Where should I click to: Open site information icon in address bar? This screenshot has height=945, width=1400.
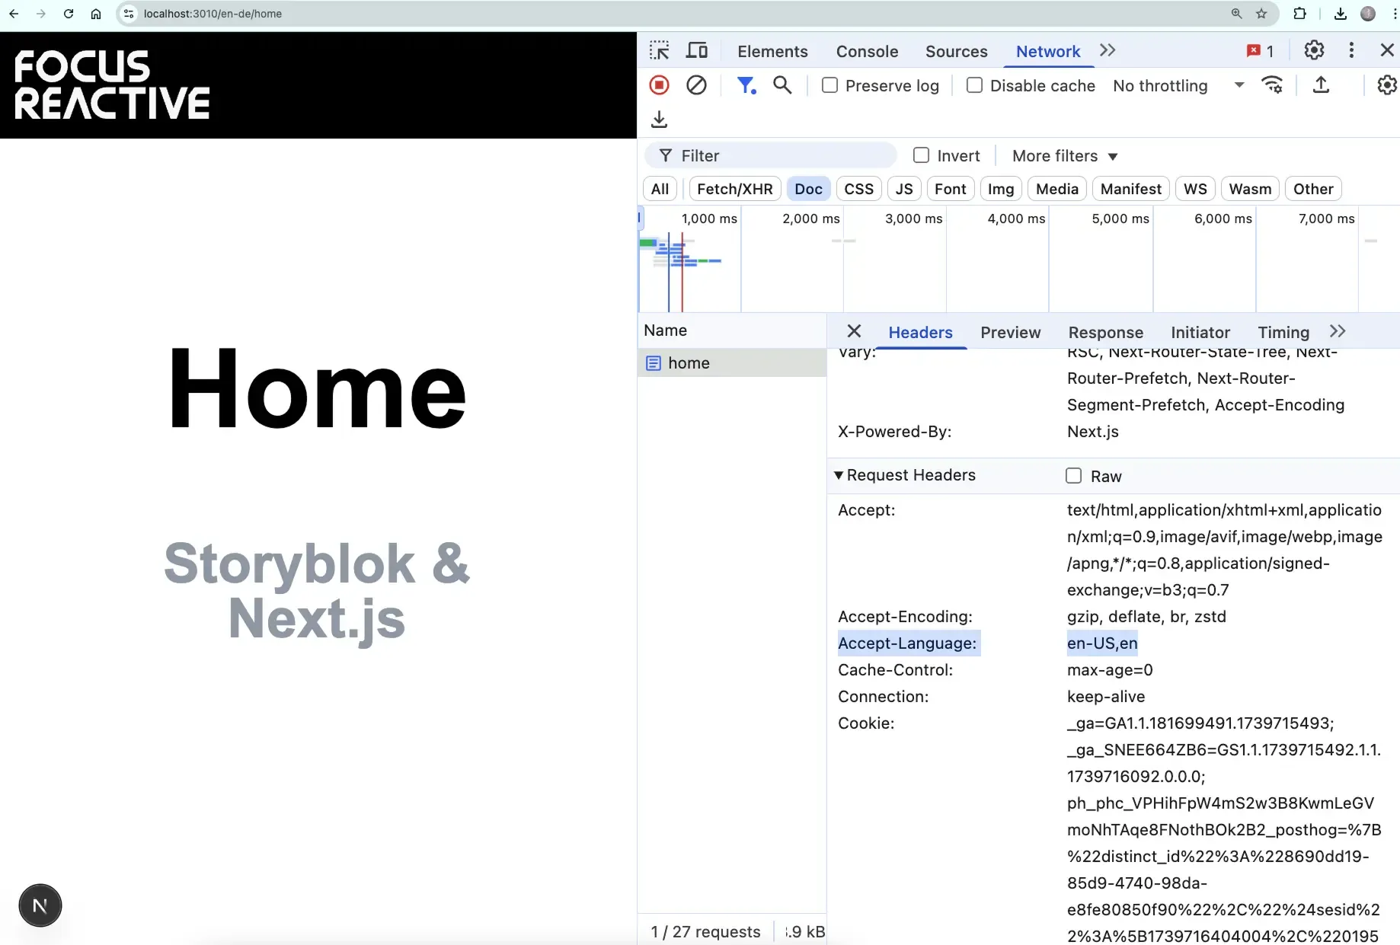(129, 14)
